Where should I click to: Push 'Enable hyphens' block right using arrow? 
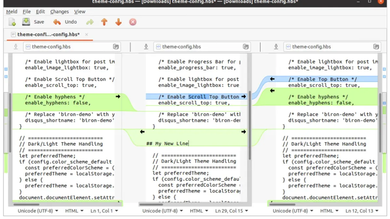(x=118, y=97)
